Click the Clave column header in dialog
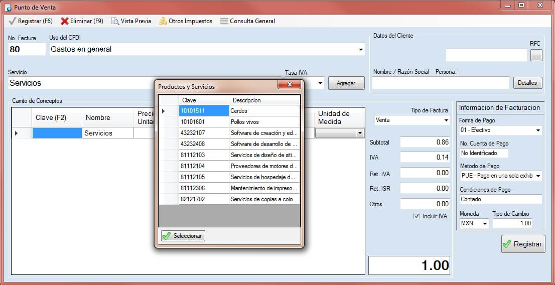This screenshot has width=555, height=285. coord(204,100)
